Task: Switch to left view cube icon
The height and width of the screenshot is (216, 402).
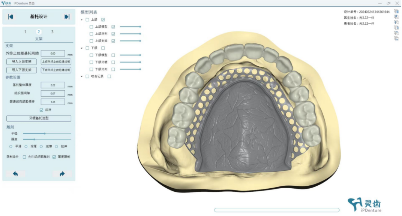Action: point(396,22)
